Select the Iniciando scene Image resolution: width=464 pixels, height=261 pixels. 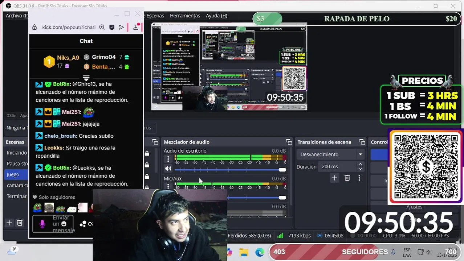point(17,153)
